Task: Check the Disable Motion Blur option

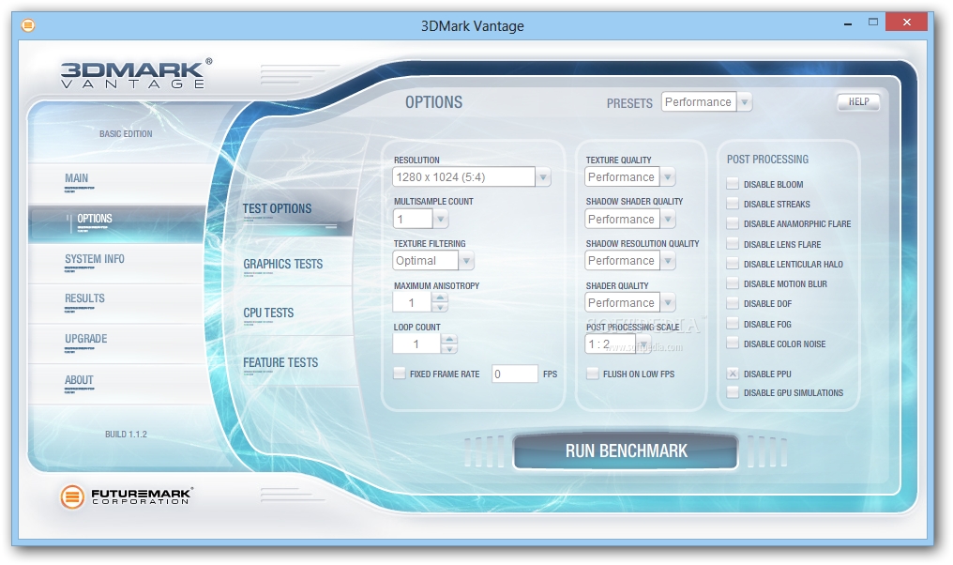Action: (733, 283)
